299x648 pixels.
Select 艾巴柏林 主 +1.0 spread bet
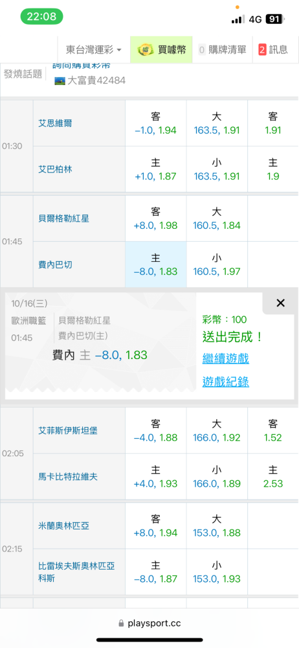[x=156, y=169]
